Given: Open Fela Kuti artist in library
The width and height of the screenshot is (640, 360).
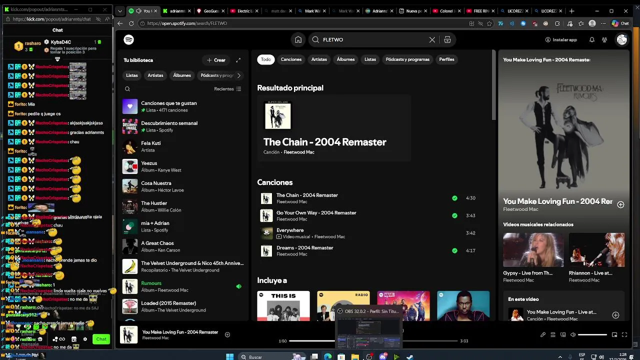Looking at the screenshot, I should (183, 146).
